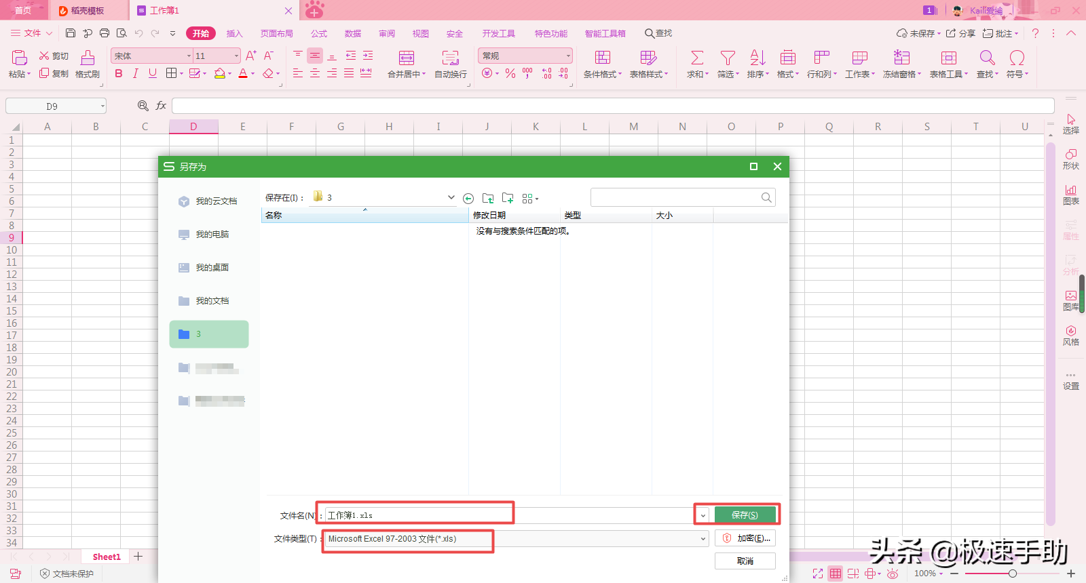Screen dimensions: 1086x583
Task: Switch to the Insert (插入) ribbon tab
Action: point(234,33)
